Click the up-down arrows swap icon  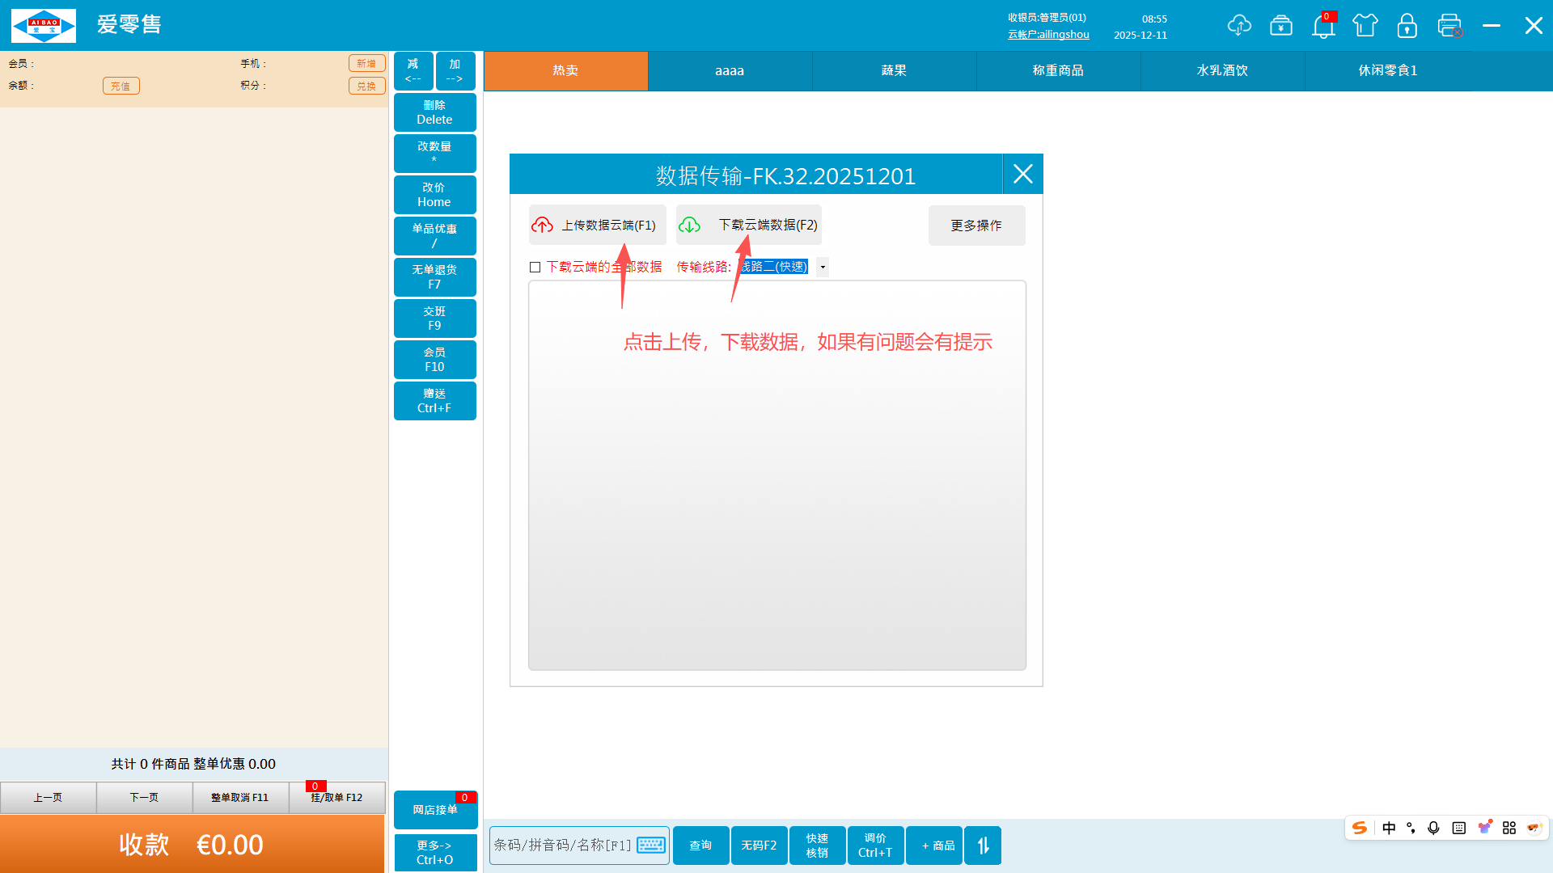983,846
